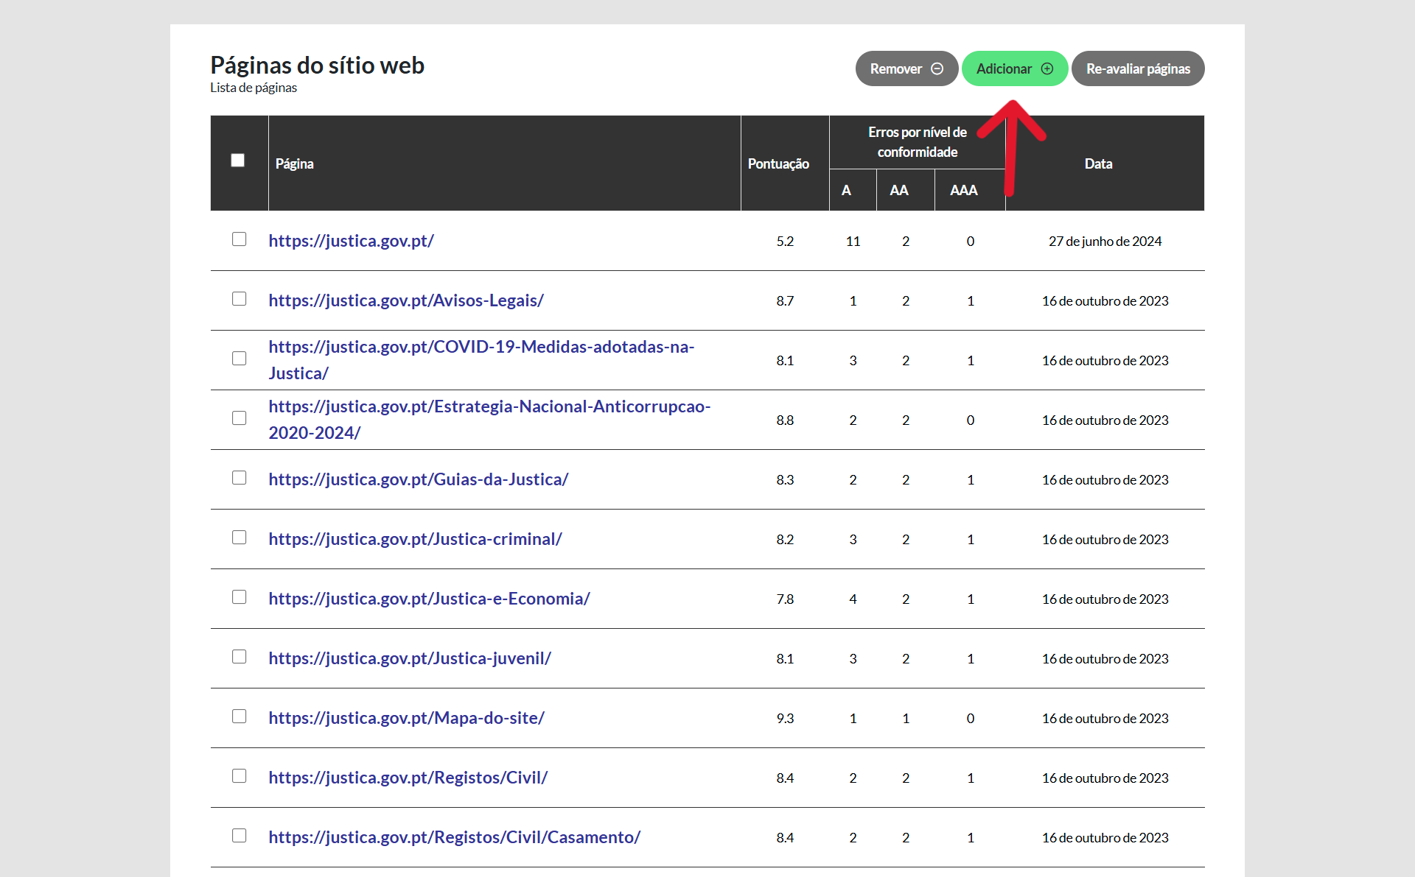Click the Remover button with minus icon
The width and height of the screenshot is (1415, 877).
click(906, 68)
